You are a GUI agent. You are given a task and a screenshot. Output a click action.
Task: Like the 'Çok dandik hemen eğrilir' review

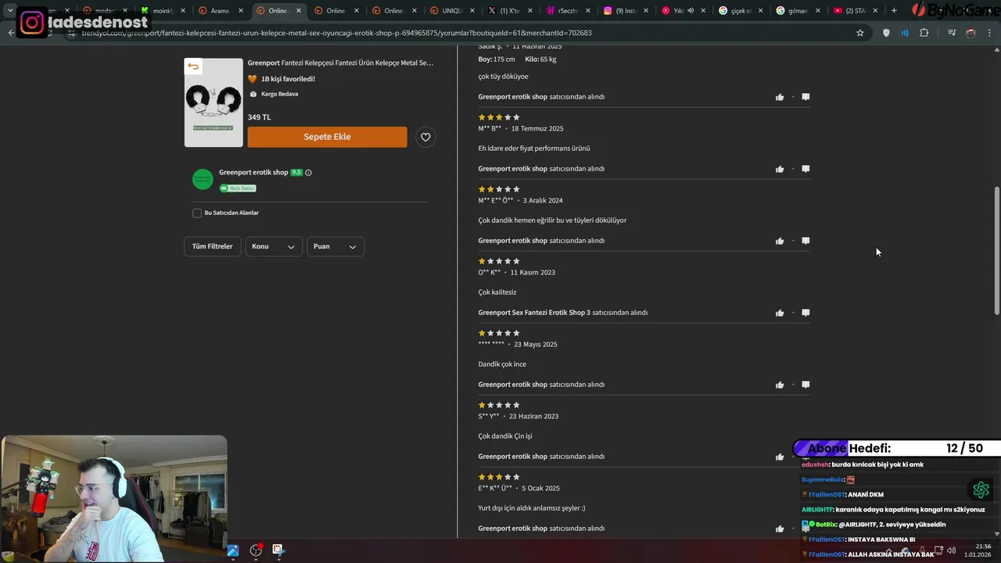(x=780, y=241)
